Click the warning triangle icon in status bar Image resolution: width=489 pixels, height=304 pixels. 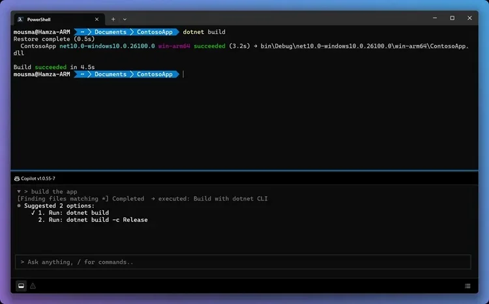pos(33,286)
